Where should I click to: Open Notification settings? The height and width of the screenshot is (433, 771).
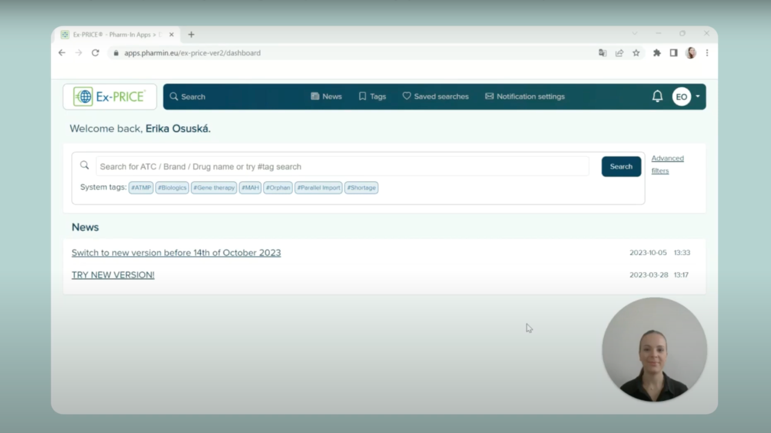pos(525,96)
